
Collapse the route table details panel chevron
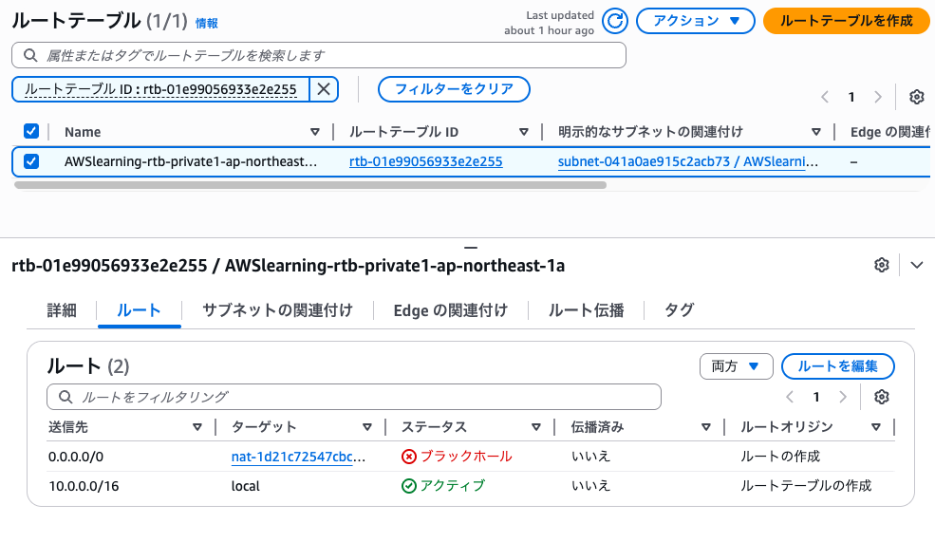(916, 265)
